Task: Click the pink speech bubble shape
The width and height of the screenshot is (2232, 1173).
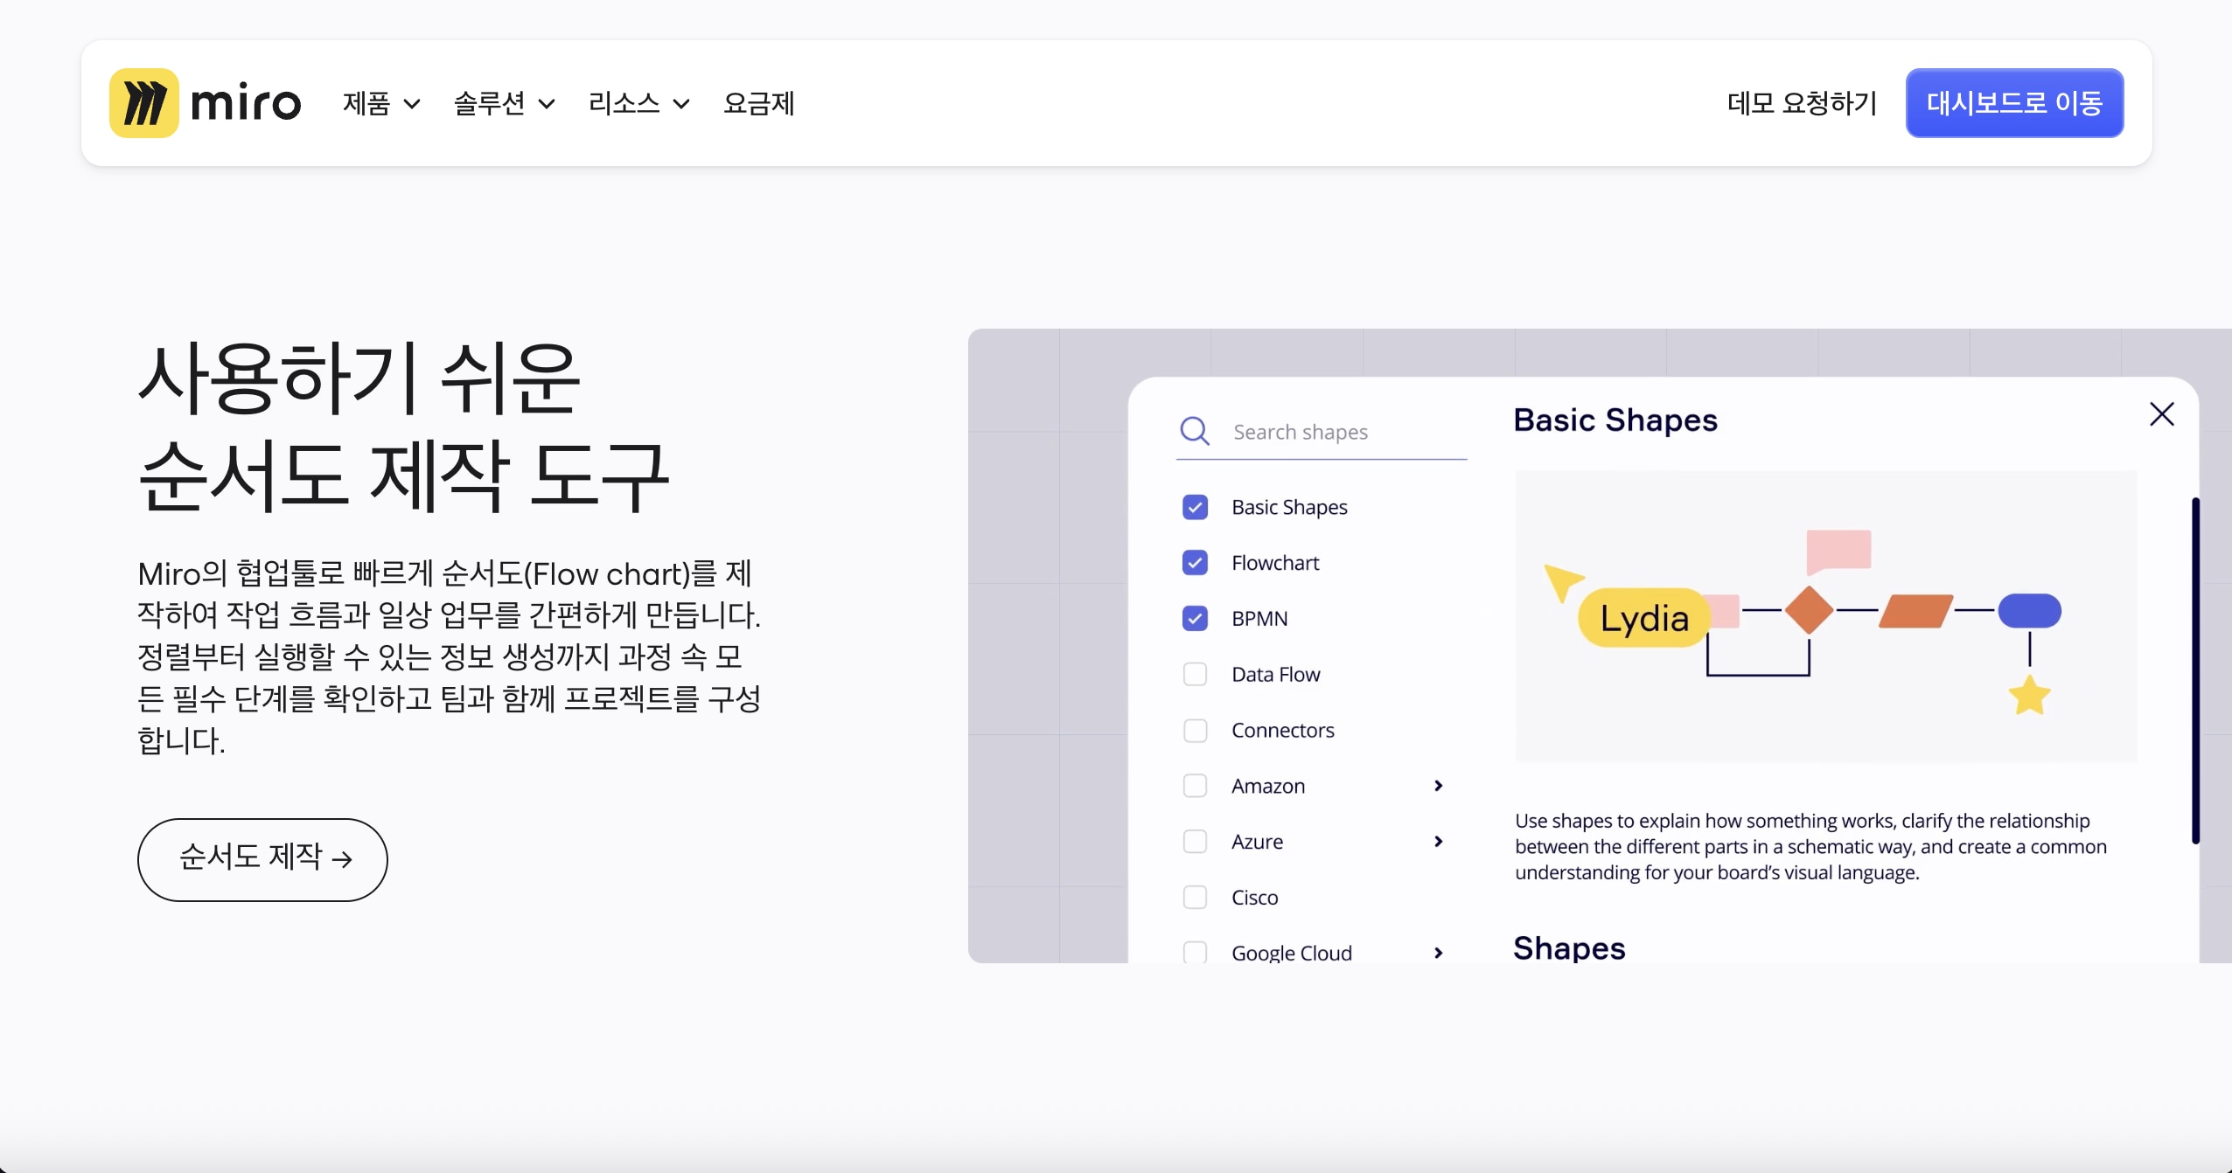Action: (x=1838, y=548)
